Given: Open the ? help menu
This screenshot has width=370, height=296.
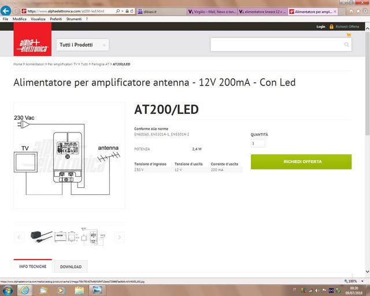Looking at the screenshot, I should coord(87,19).
